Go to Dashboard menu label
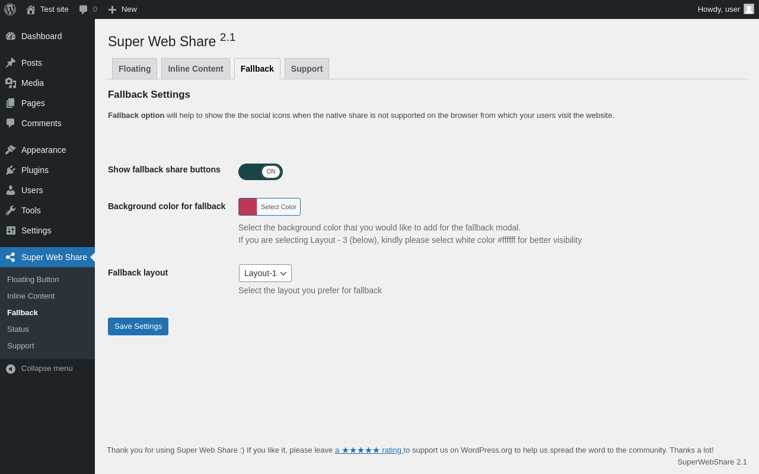This screenshot has width=759, height=474. tap(42, 36)
